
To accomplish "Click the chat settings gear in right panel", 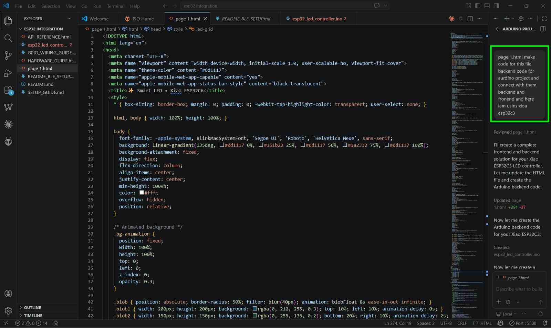I will 521,19.
